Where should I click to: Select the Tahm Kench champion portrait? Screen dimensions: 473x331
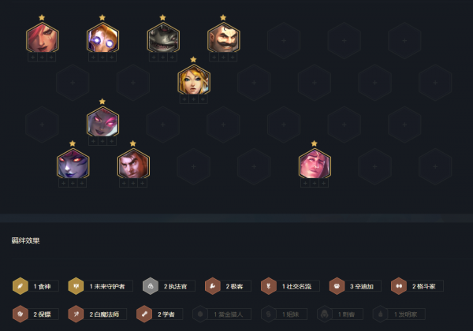tap(163, 39)
